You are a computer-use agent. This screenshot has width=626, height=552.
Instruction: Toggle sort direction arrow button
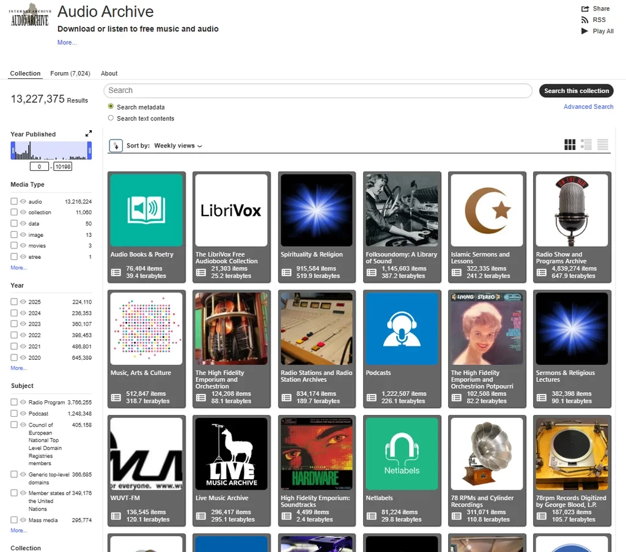(x=116, y=146)
